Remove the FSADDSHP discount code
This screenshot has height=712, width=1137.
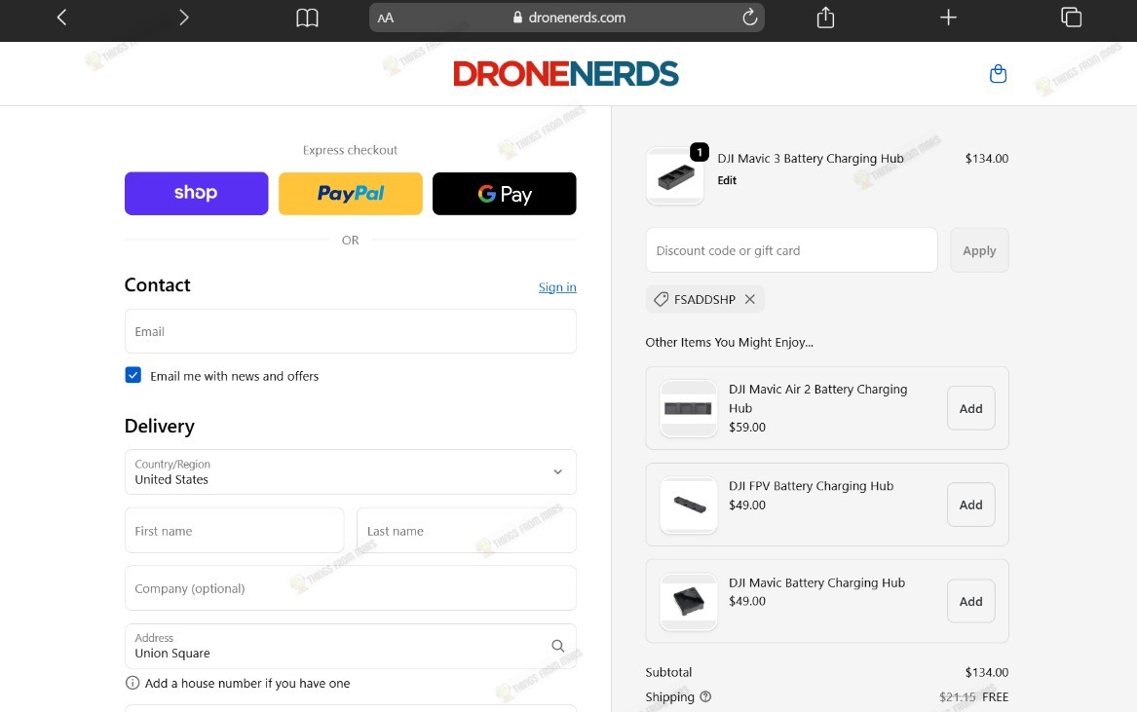[750, 299]
